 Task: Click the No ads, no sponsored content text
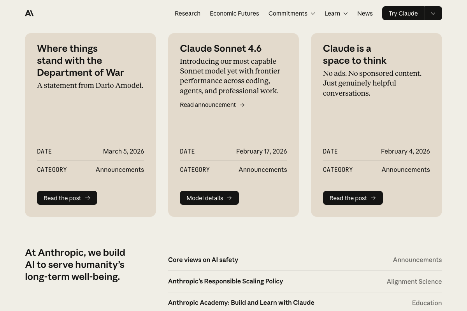coord(372,83)
